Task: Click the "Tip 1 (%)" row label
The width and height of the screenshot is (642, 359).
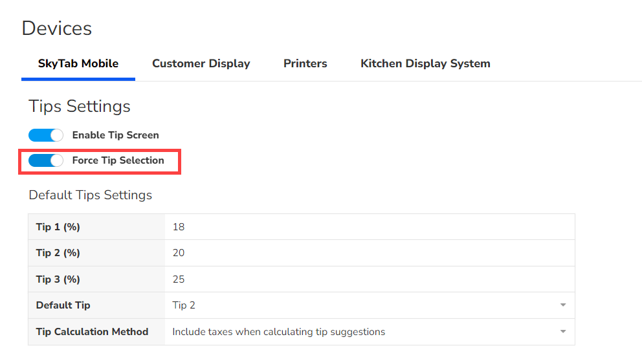Action: click(58, 227)
